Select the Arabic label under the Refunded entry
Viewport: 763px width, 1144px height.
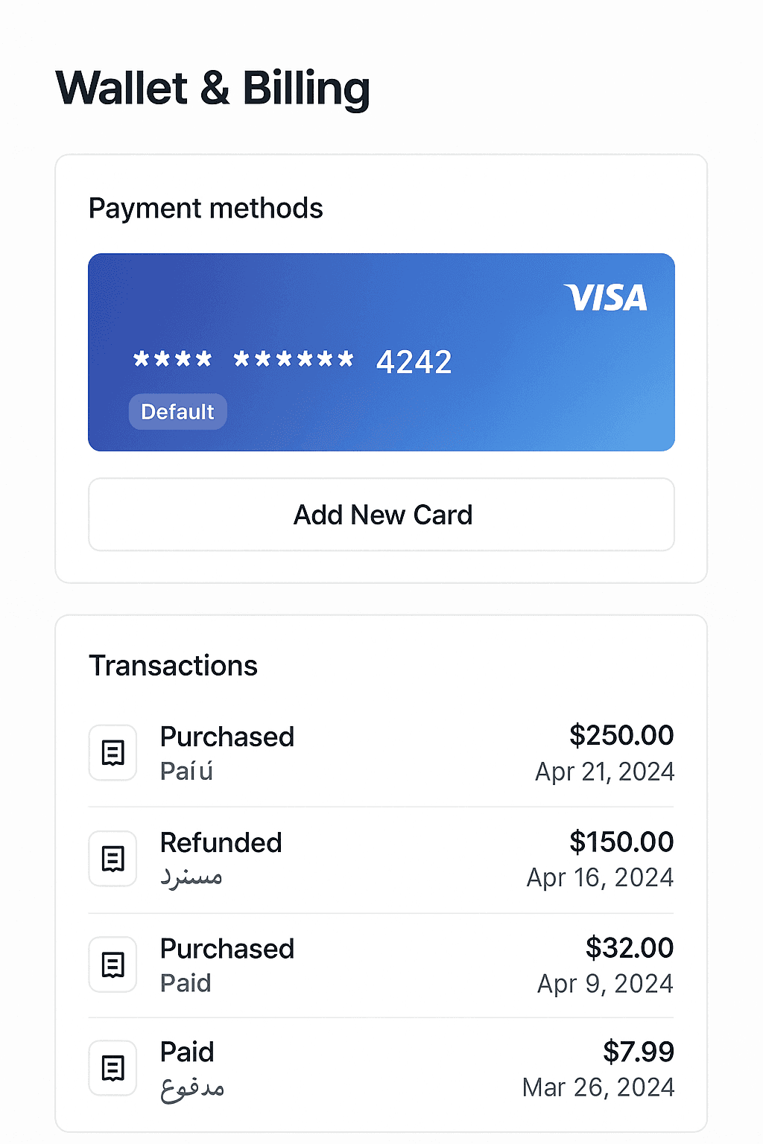point(191,877)
